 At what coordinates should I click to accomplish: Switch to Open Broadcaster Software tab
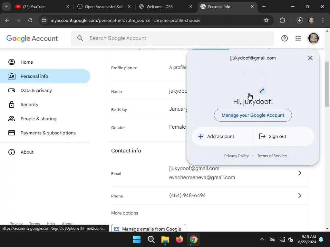coord(104,7)
